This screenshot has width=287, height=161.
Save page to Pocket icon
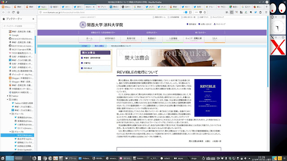click(x=200, y=12)
